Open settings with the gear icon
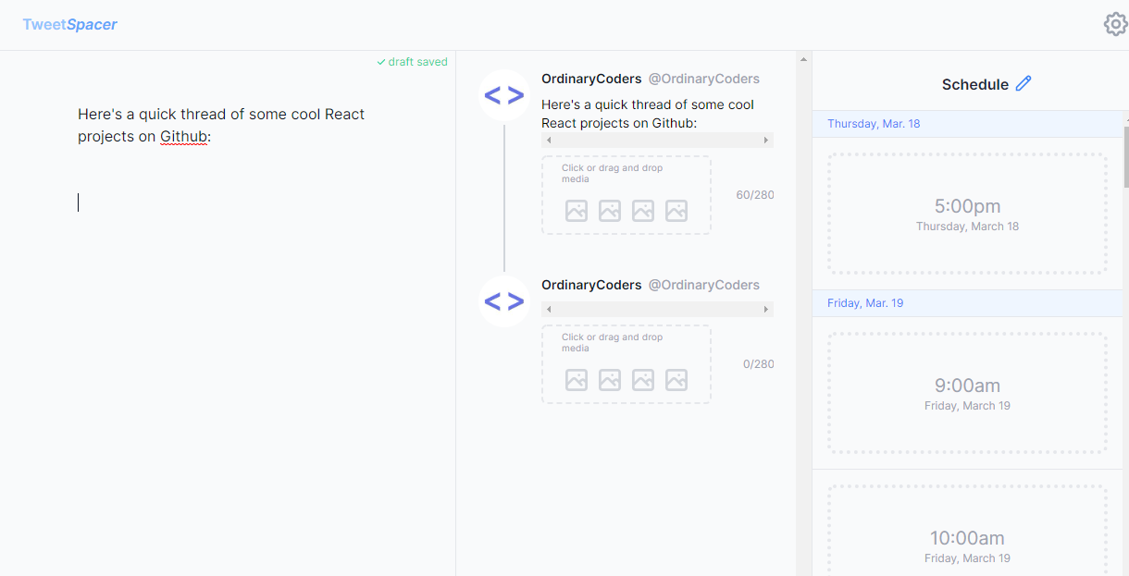This screenshot has width=1129, height=576. (1115, 24)
